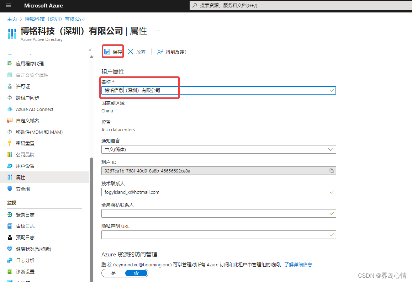Click the cross-tenant sync (跨租户同步) icon
The height and width of the screenshot is (282, 412).
pos(10,98)
